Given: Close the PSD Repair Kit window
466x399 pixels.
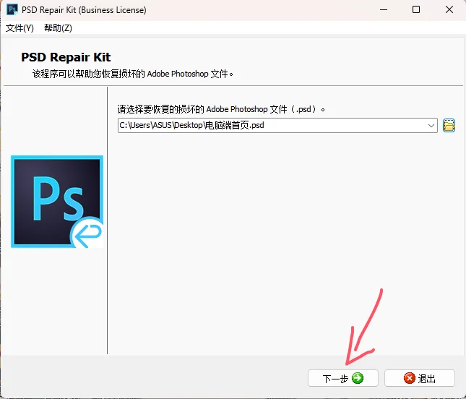Looking at the screenshot, I should point(449,9).
